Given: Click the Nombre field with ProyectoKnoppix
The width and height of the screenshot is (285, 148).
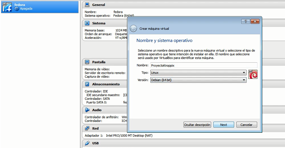Looking at the screenshot, I should (204, 65).
